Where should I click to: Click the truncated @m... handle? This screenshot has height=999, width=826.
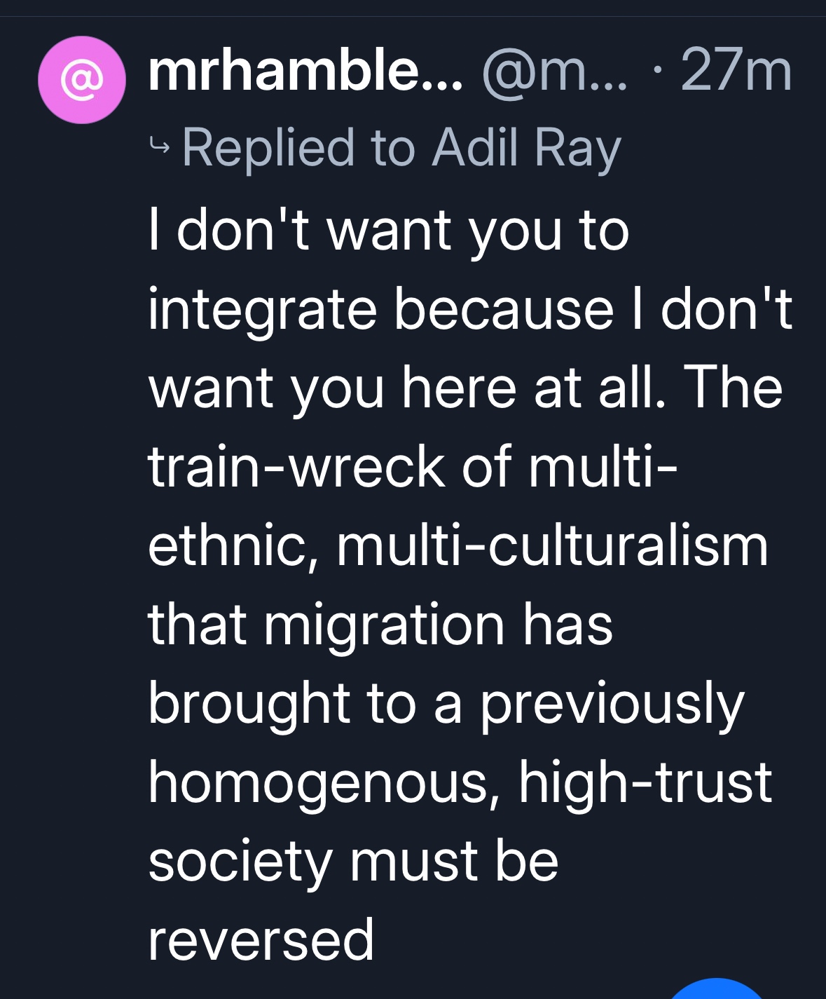[555, 71]
